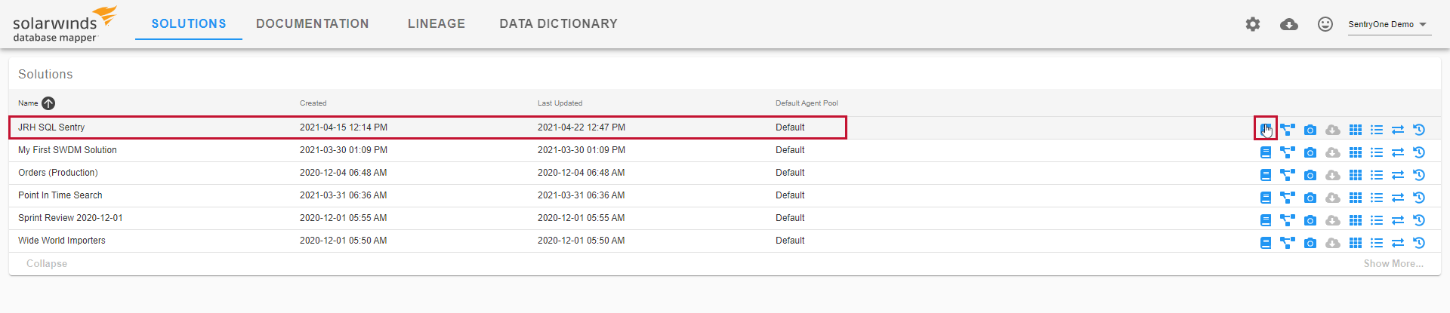Click compare arrows icon for Sprint Review 2020-12-01
This screenshot has height=313, width=1450.
coord(1398,220)
